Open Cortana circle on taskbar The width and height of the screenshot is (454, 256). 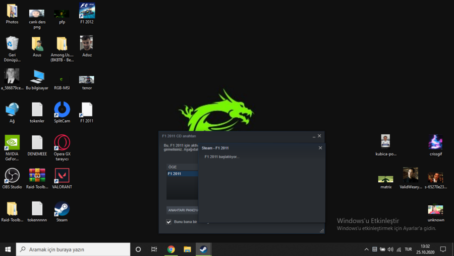138,249
